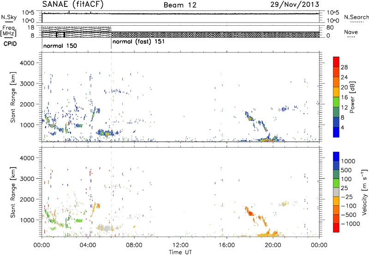Viewport: 369px width, 255px height.
Task: Click the strong backscatter patch near 20:00 in power panel
Action: (268, 139)
